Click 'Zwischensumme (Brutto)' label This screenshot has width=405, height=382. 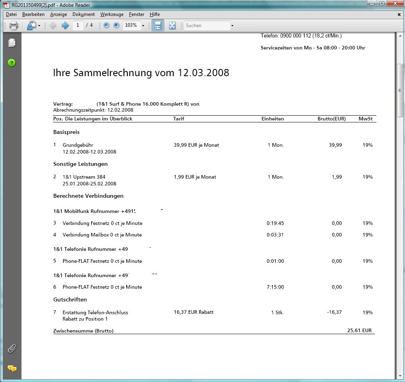pos(83,331)
